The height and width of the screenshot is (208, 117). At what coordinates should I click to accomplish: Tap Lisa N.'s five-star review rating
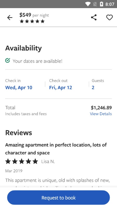click(22, 161)
